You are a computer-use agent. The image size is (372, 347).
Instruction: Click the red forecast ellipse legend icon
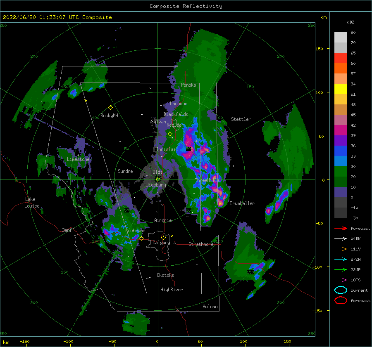(341, 300)
